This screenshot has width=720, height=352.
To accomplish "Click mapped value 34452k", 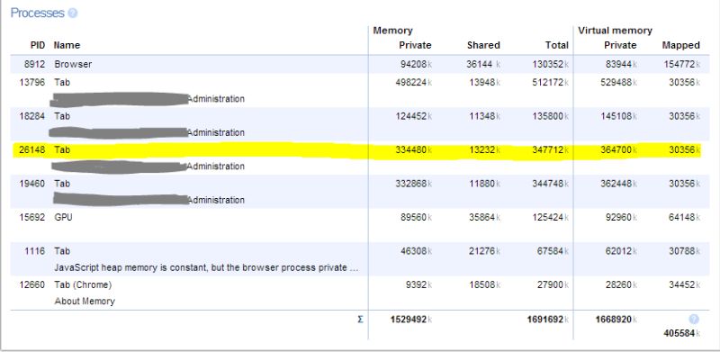I will pyautogui.click(x=684, y=284).
